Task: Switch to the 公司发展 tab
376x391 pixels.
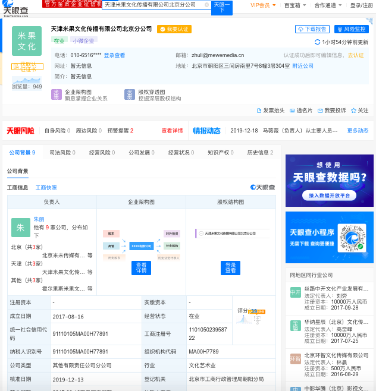Action: tap(142, 153)
